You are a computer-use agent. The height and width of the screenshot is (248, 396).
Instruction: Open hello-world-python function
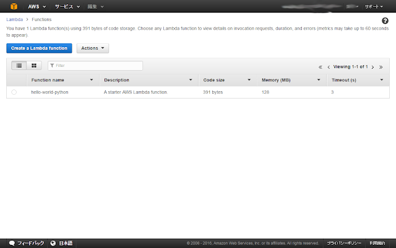click(49, 92)
